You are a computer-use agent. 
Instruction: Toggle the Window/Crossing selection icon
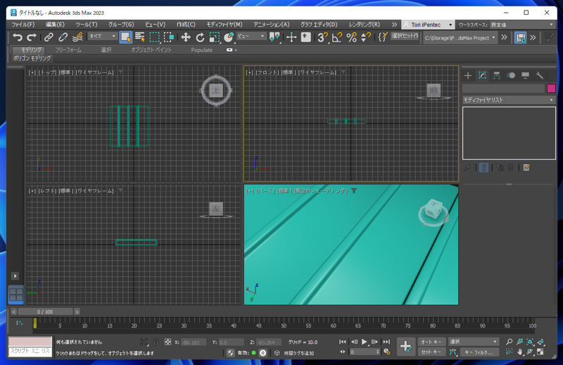[x=169, y=37]
